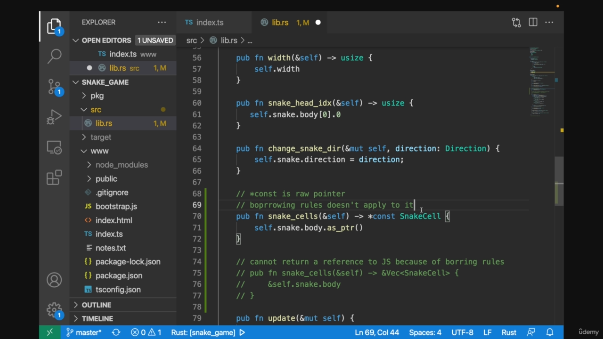Viewport: 603px width, 339px height.
Task: Open the Remote Explorer icon
Action: (54, 148)
